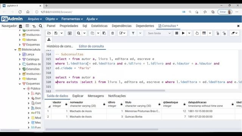Switch to the Propriedades tab
The image size is (242, 136).
point(69,26)
